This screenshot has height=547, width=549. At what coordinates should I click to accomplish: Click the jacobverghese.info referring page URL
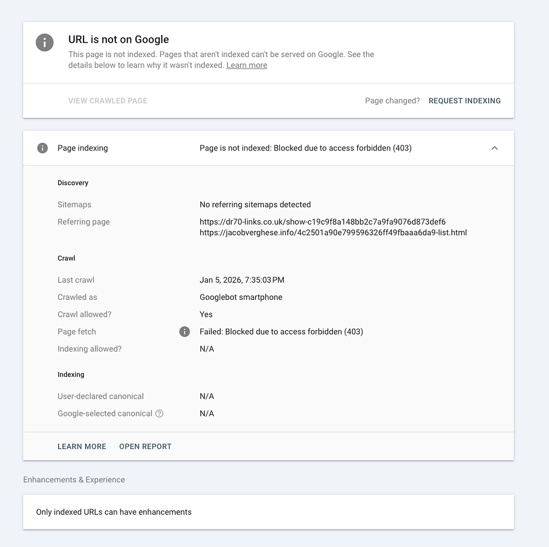coord(333,233)
